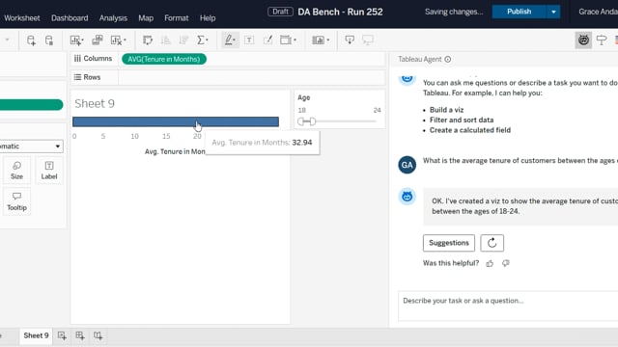Open the Format menu
This screenshot has width=618, height=347.
tap(176, 18)
